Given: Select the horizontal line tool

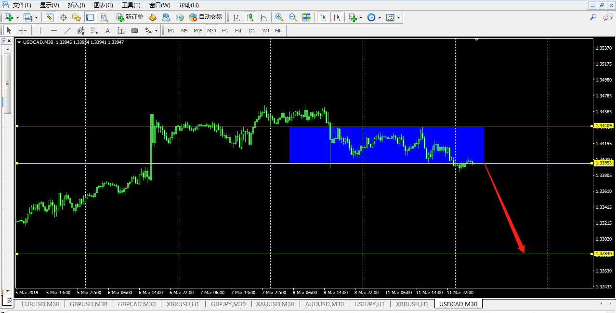Looking at the screenshot, I should tap(53, 30).
